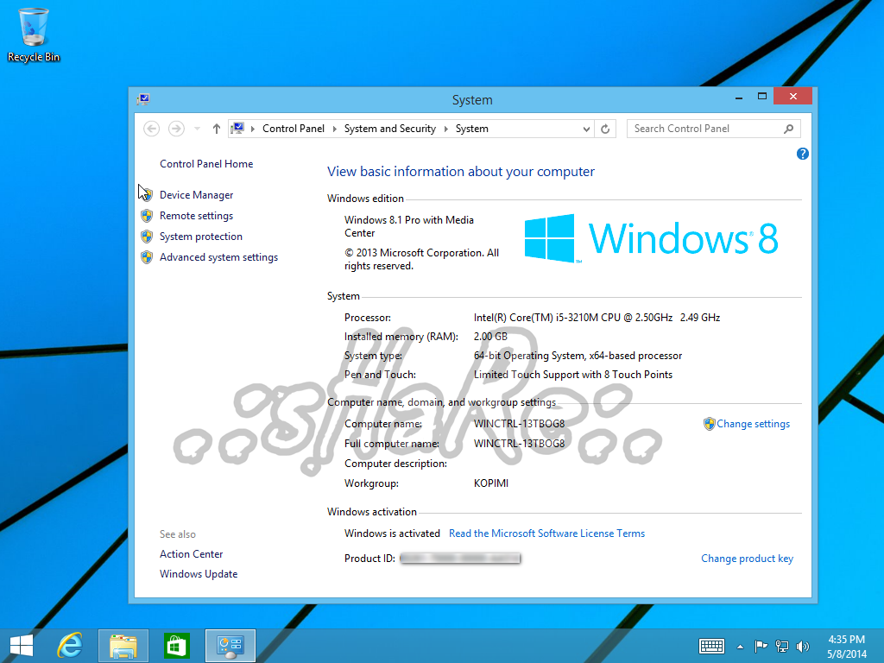Select System and Security breadcrumb

[389, 129]
